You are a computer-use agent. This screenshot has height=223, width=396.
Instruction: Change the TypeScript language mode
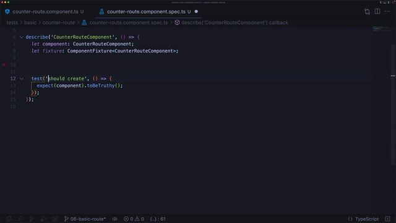point(367,219)
